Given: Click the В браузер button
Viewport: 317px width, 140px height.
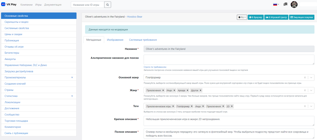Looking at the screenshot, I should [255, 17].
